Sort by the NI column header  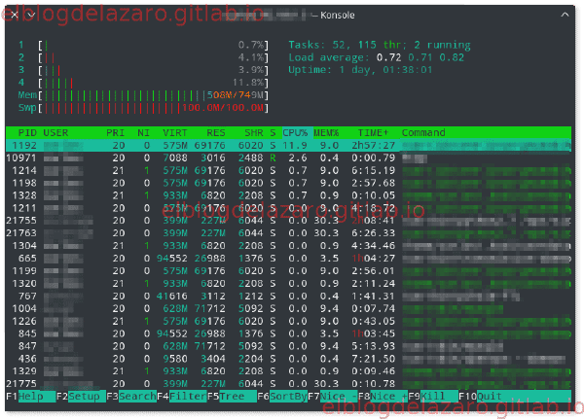(143, 133)
